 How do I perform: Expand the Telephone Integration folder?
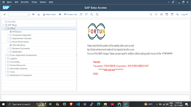tap(8, 35)
